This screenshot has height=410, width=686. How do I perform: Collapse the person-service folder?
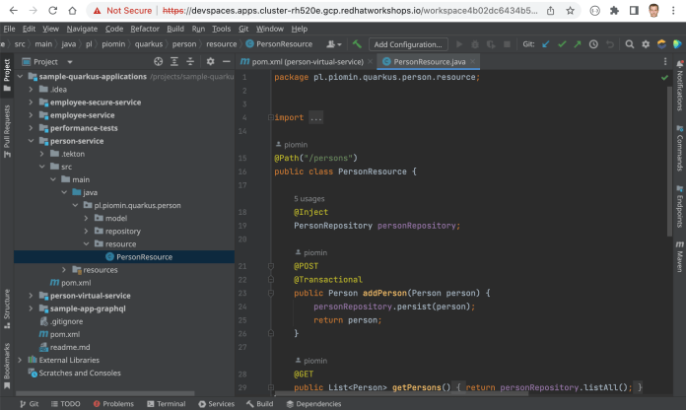click(x=31, y=141)
